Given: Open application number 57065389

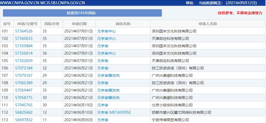Looking at the screenshot, I should pos(24,83).
